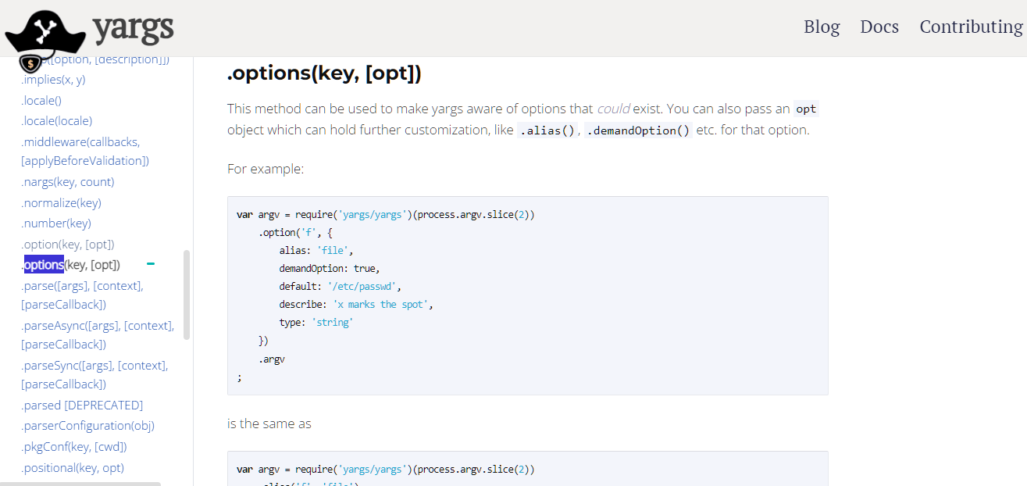The image size is (1027, 486).
Task: Go to .pkgConf(key, [cwd]) entry
Action: pos(74,446)
